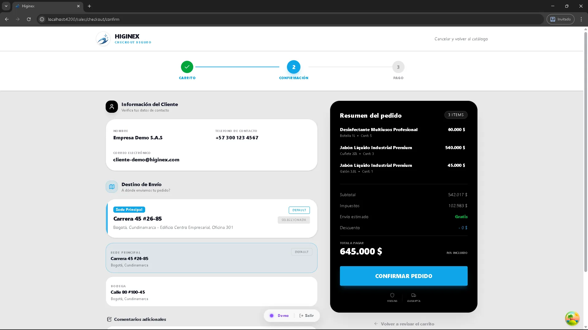The width and height of the screenshot is (588, 330).
Task: Click the comments edit note icon
Action: pos(109,319)
